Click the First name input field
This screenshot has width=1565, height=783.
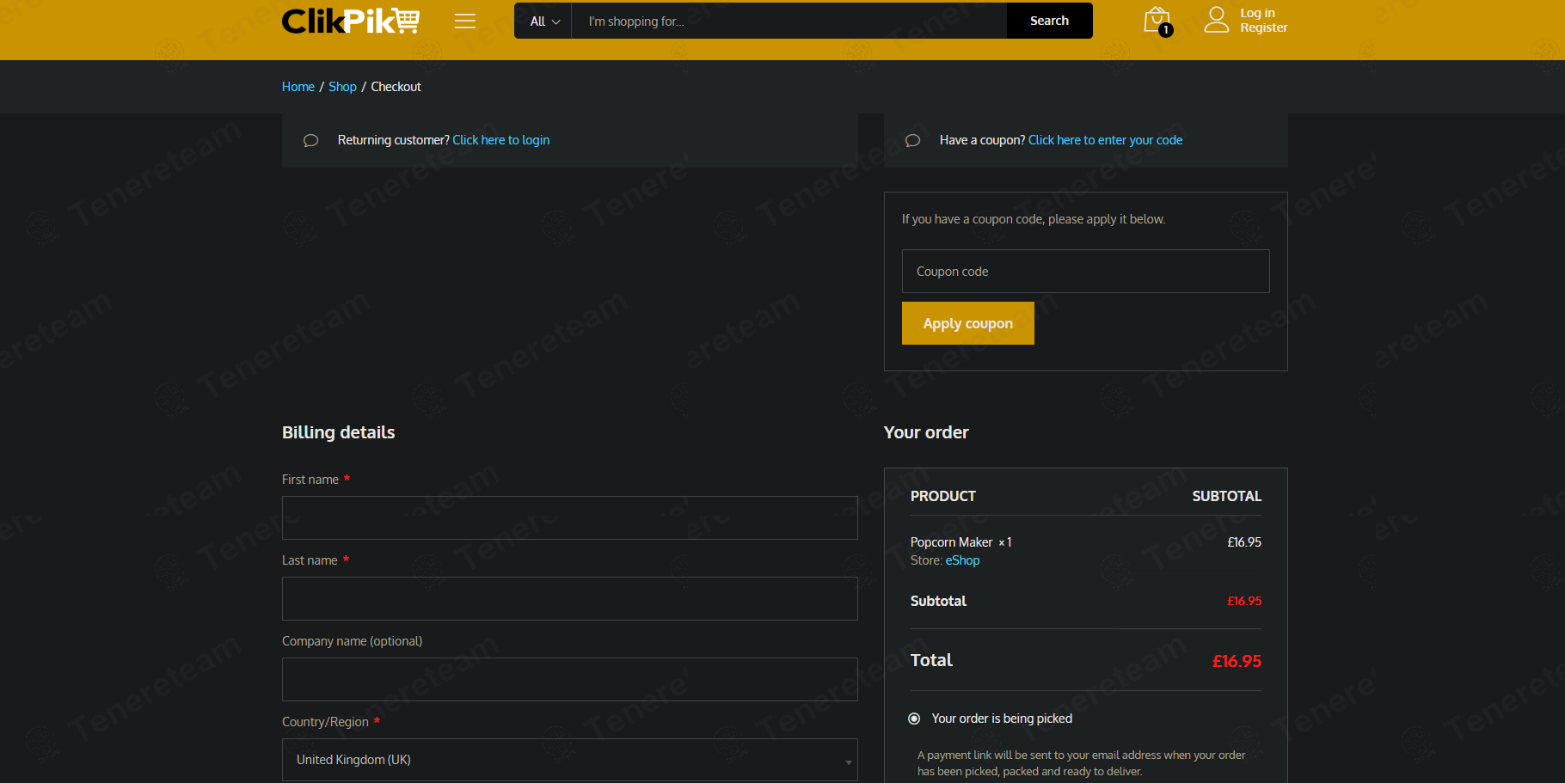coord(569,518)
